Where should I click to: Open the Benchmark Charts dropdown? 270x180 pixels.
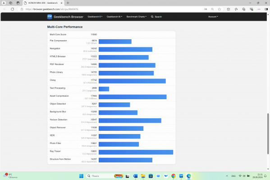137,17
